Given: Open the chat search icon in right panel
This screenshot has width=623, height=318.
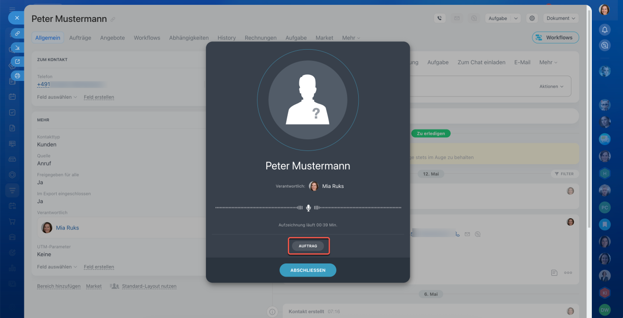Looking at the screenshot, I should 605,45.
